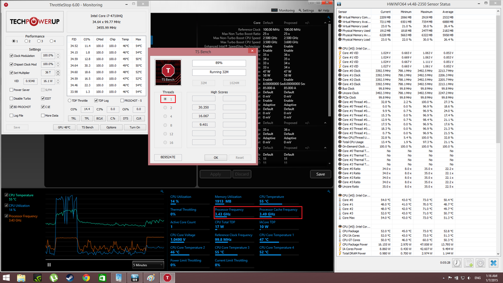Click the battery power tray icon

pos(456,278)
